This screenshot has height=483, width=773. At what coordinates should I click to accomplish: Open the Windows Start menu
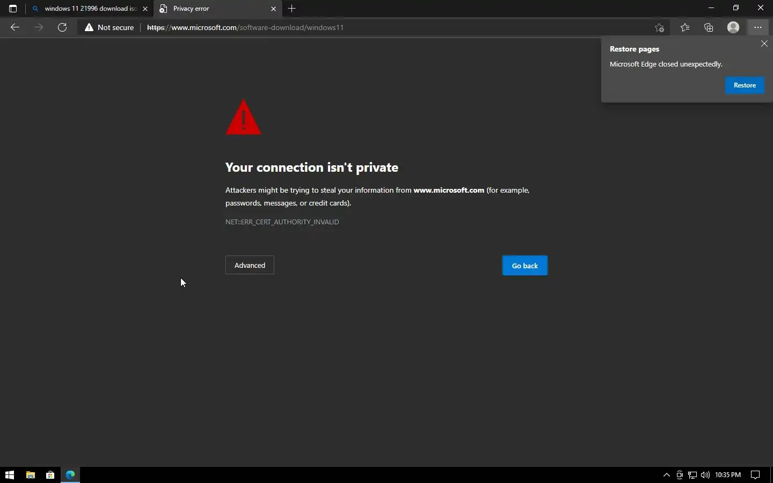tap(9, 475)
